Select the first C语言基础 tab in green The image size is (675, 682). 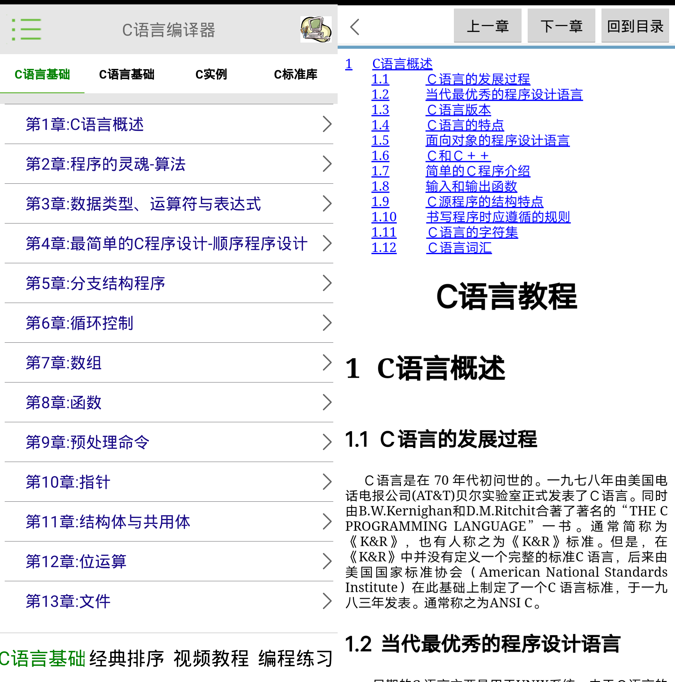42,74
